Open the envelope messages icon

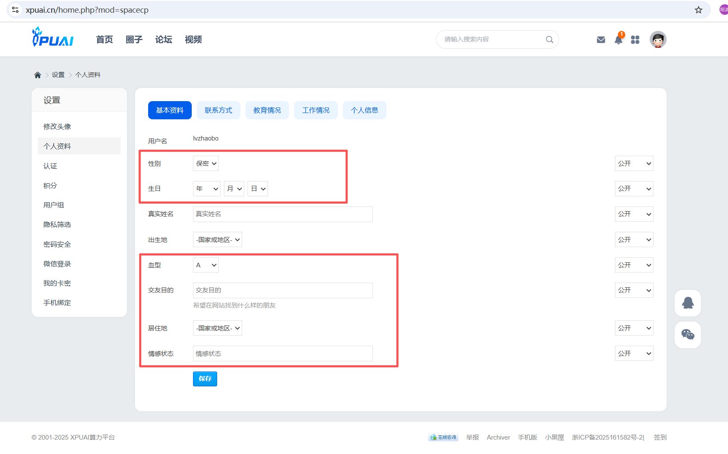tap(601, 39)
